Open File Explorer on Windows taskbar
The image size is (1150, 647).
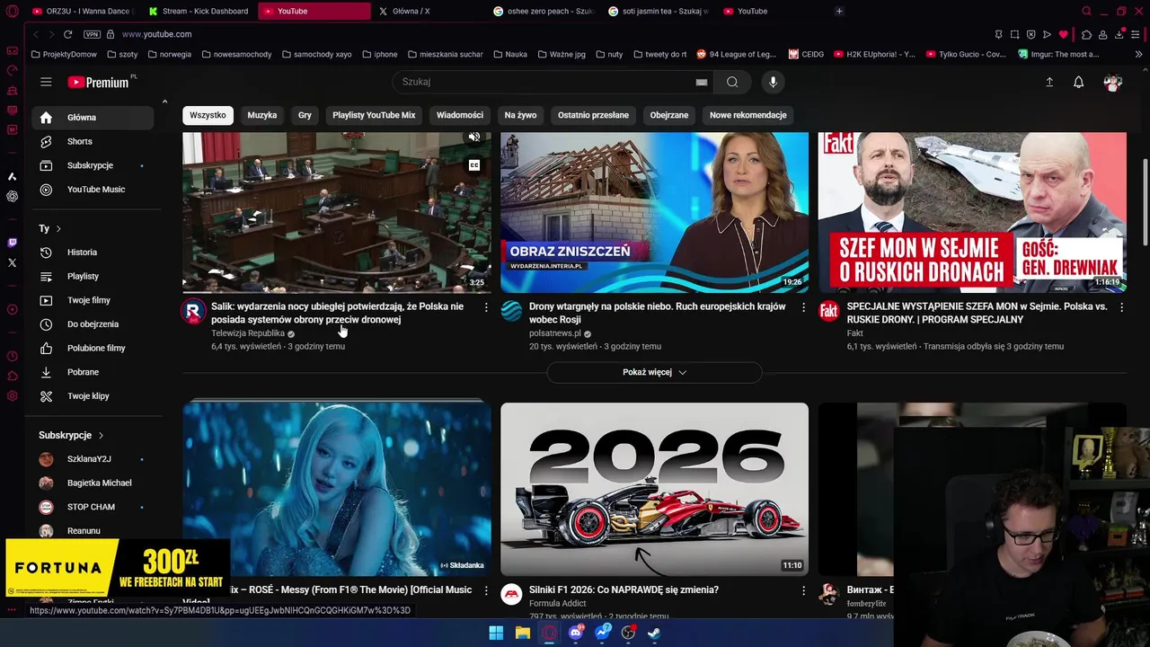523,633
